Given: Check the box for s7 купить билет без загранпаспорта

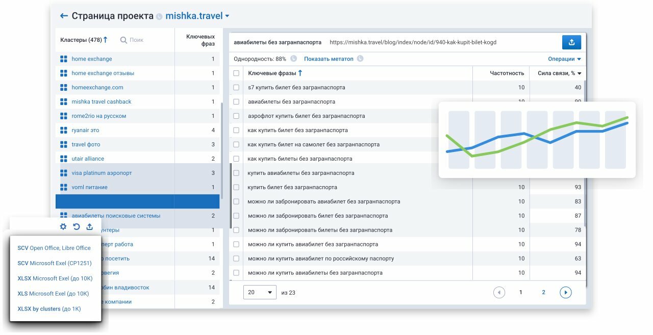Looking at the screenshot, I should coord(236,87).
